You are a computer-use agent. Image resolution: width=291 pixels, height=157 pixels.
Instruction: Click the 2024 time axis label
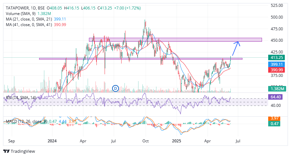52,141
